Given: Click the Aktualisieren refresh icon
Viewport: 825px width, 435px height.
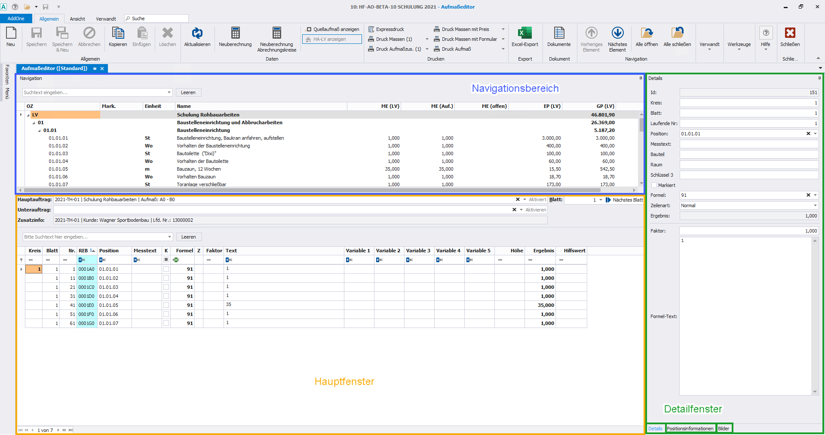Looking at the screenshot, I should click(x=197, y=33).
